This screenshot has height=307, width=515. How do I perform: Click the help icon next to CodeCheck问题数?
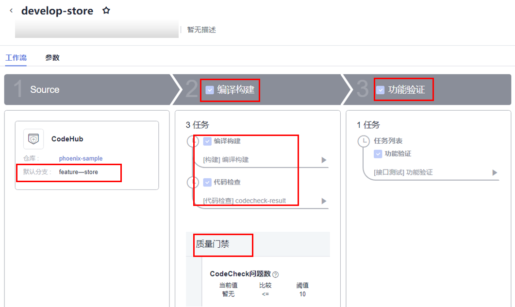point(276,274)
